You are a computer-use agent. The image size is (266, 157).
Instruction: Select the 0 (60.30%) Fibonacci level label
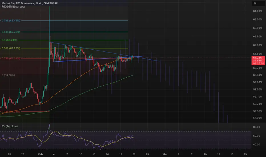[8, 75]
